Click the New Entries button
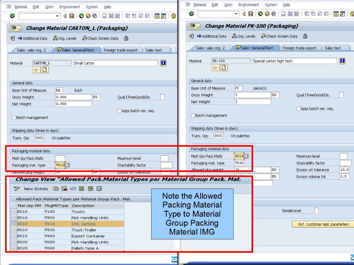This screenshot has width=354, height=265. (x=36, y=189)
